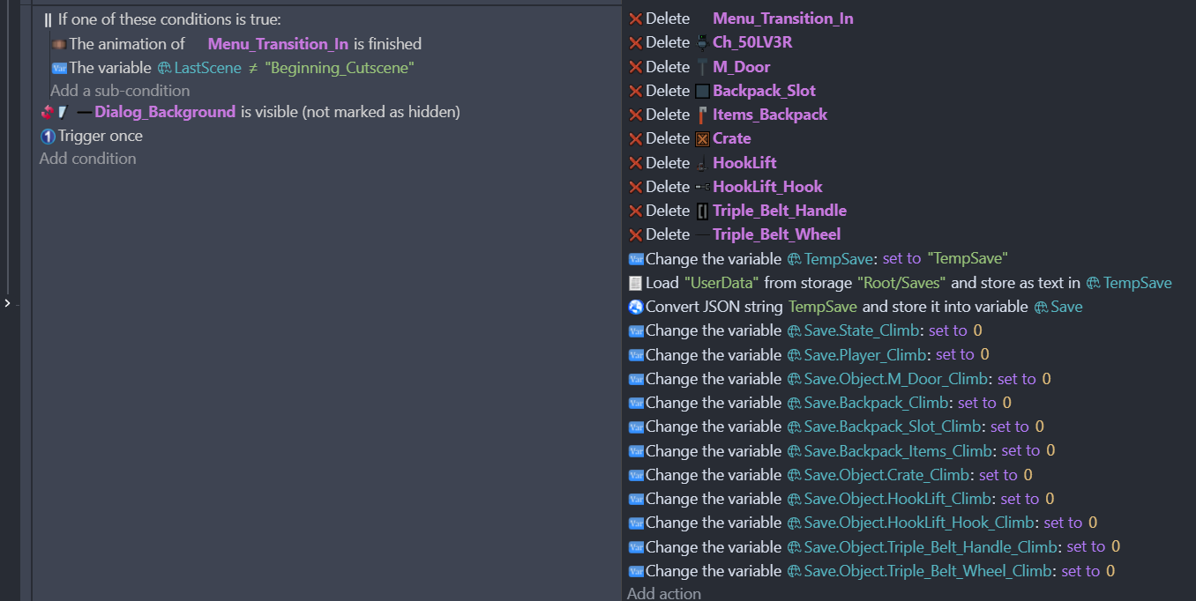Select the "Root/Saves" storage name parameter

pyautogui.click(x=902, y=283)
